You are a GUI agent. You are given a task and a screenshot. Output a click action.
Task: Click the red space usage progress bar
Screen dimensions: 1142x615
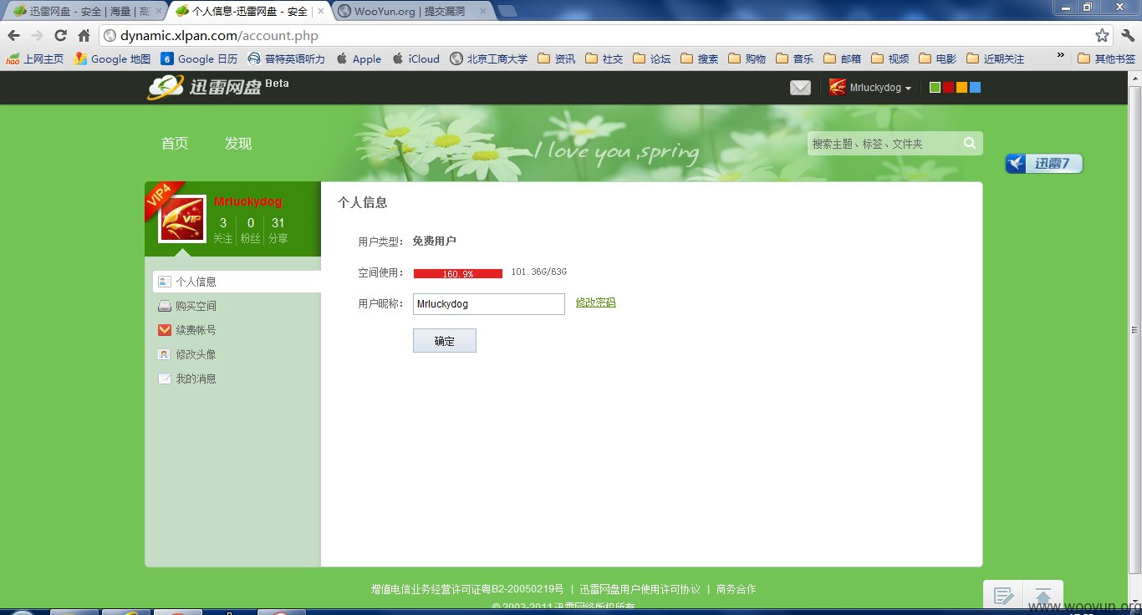point(458,273)
